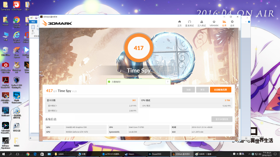Open the CyberLink PowerDVD desktop icon
The height and width of the screenshot is (157, 280).
pyautogui.click(x=5, y=128)
